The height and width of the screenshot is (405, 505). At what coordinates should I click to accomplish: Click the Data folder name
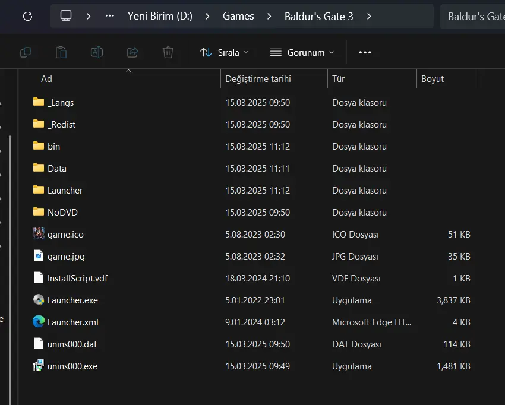click(x=57, y=169)
